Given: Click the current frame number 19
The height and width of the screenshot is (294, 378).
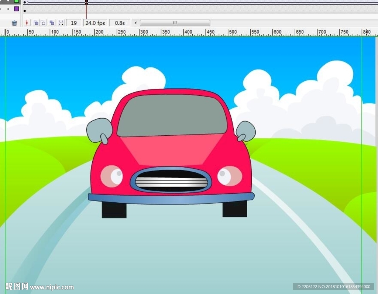Looking at the screenshot, I should pyautogui.click(x=74, y=23).
